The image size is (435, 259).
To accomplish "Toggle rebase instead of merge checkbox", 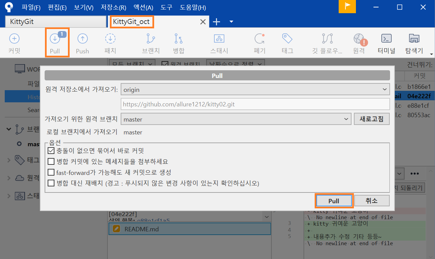I will tap(51, 183).
